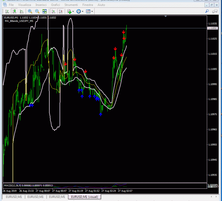The height and width of the screenshot is (201, 222).
Task: Click the 1.11035 price axis label
Action: (x=213, y=24)
